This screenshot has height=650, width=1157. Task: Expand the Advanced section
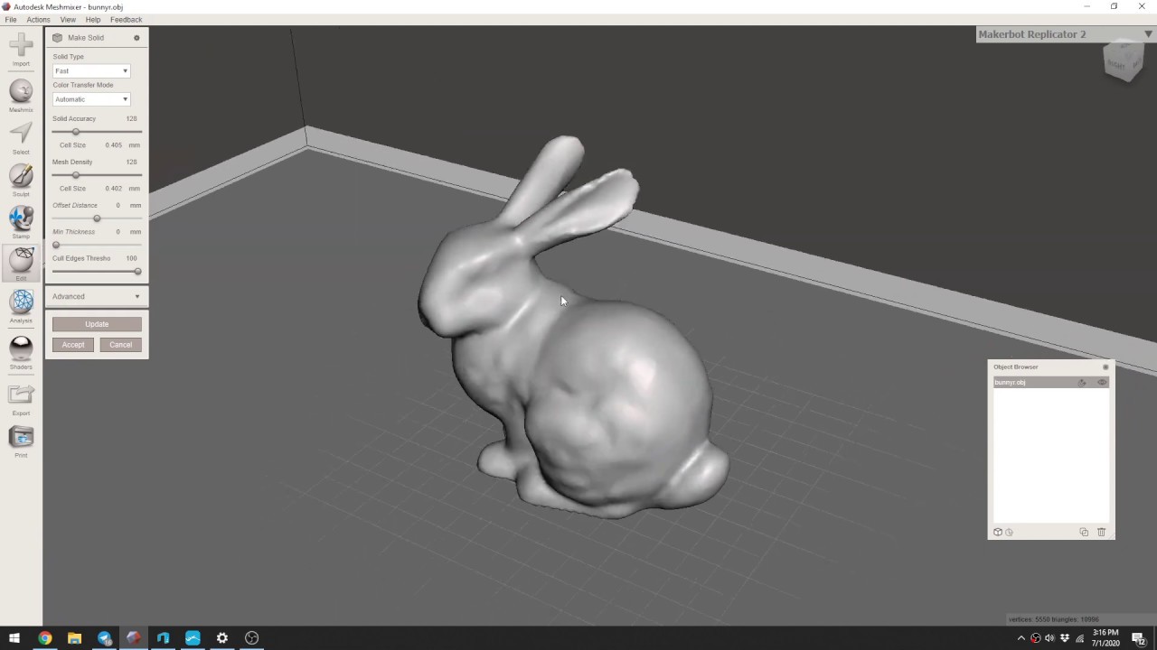click(x=97, y=296)
